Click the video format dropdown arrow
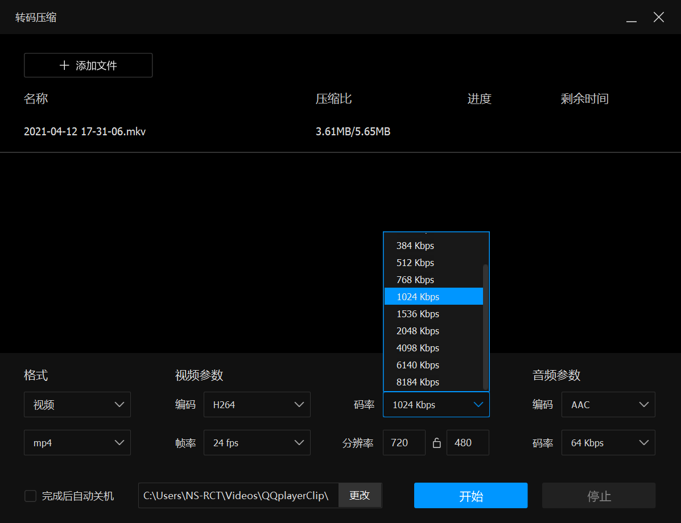 (x=119, y=404)
